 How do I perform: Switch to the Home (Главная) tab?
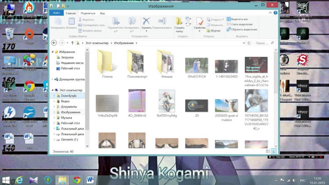pos(71,13)
